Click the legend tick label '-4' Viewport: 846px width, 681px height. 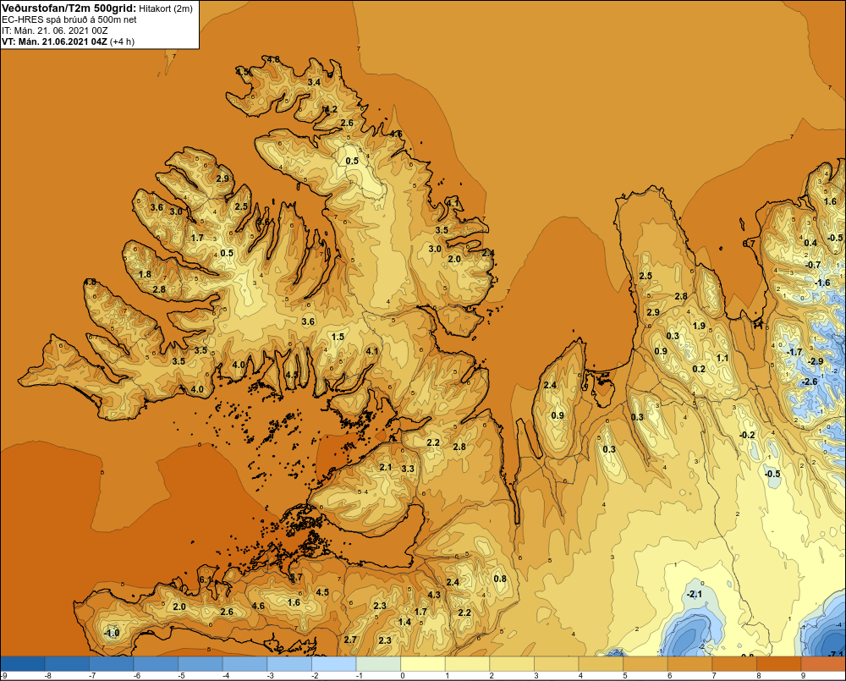point(226,676)
